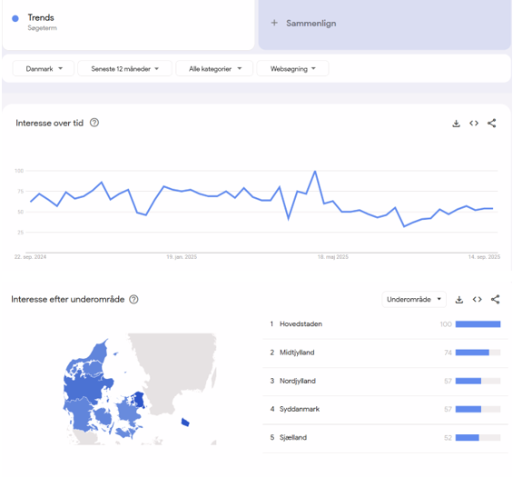
Task: Download Interesse over tid chart data
Action: click(456, 124)
